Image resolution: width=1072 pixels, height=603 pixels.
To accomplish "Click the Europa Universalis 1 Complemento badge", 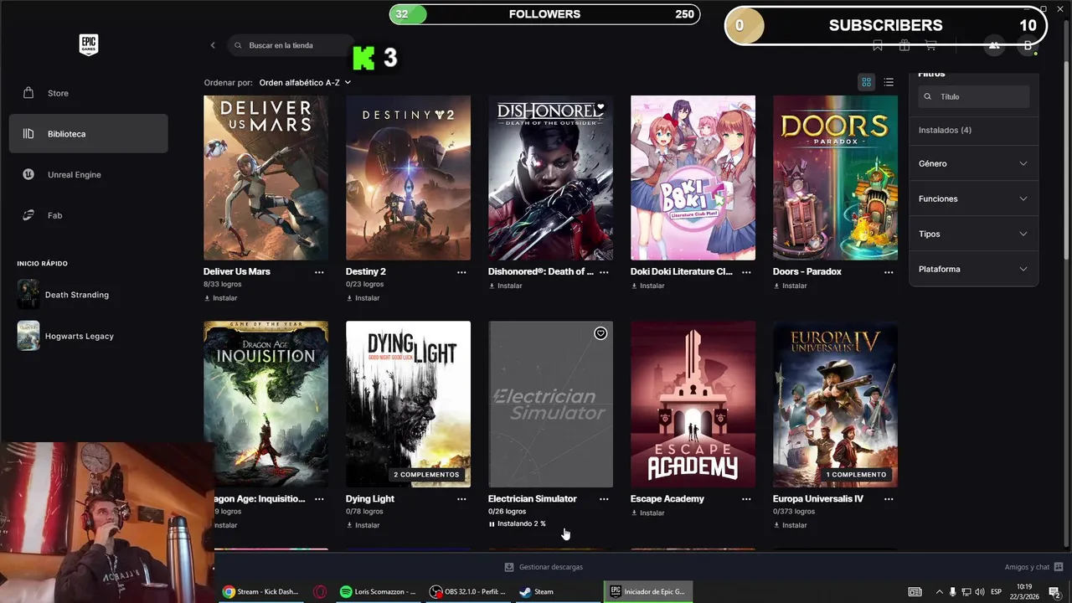I will (x=856, y=475).
